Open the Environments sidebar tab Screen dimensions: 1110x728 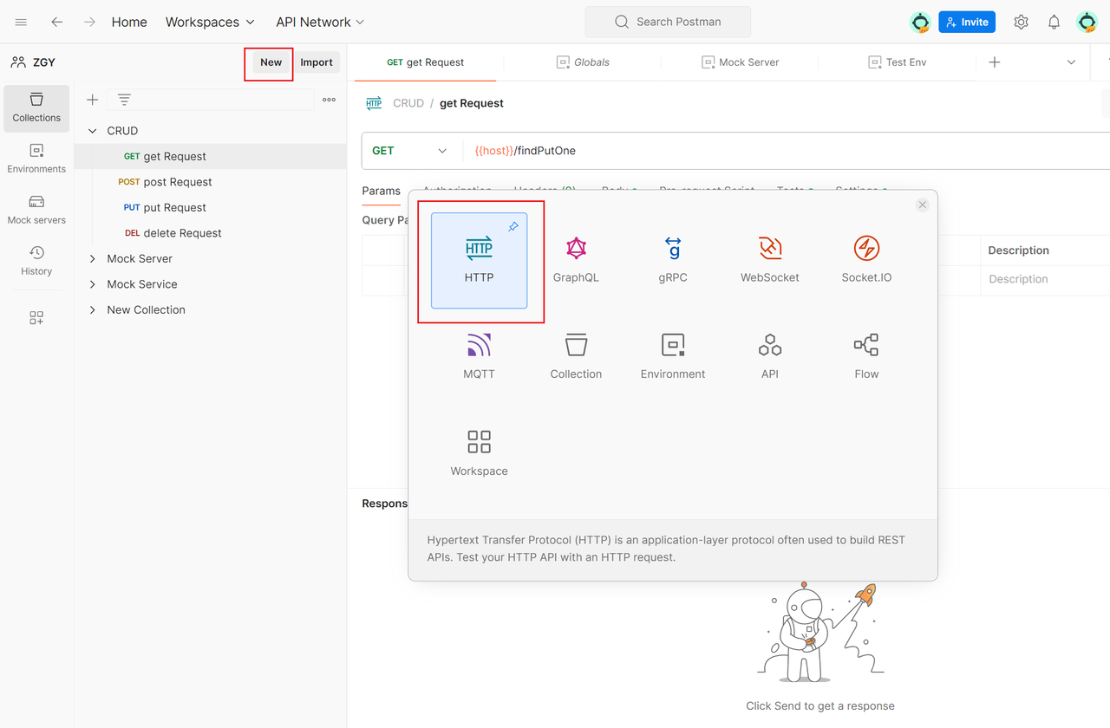point(36,159)
